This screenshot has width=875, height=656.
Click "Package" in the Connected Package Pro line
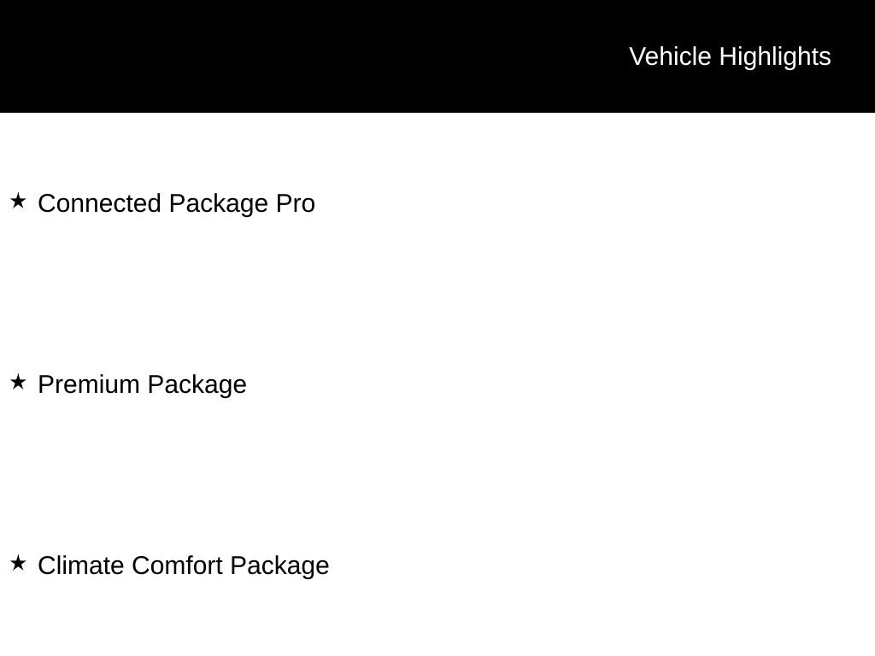click(x=218, y=203)
